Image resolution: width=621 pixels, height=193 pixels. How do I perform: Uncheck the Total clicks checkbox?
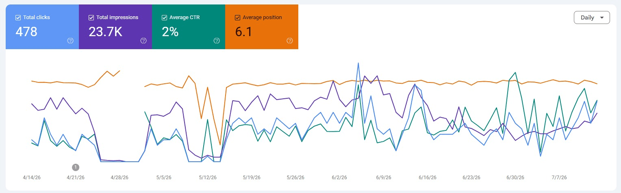click(x=18, y=17)
